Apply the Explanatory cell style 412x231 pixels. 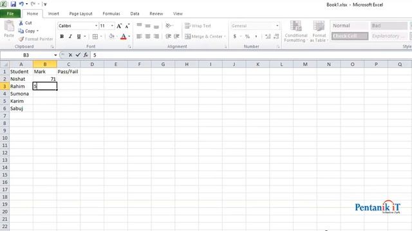389,36
